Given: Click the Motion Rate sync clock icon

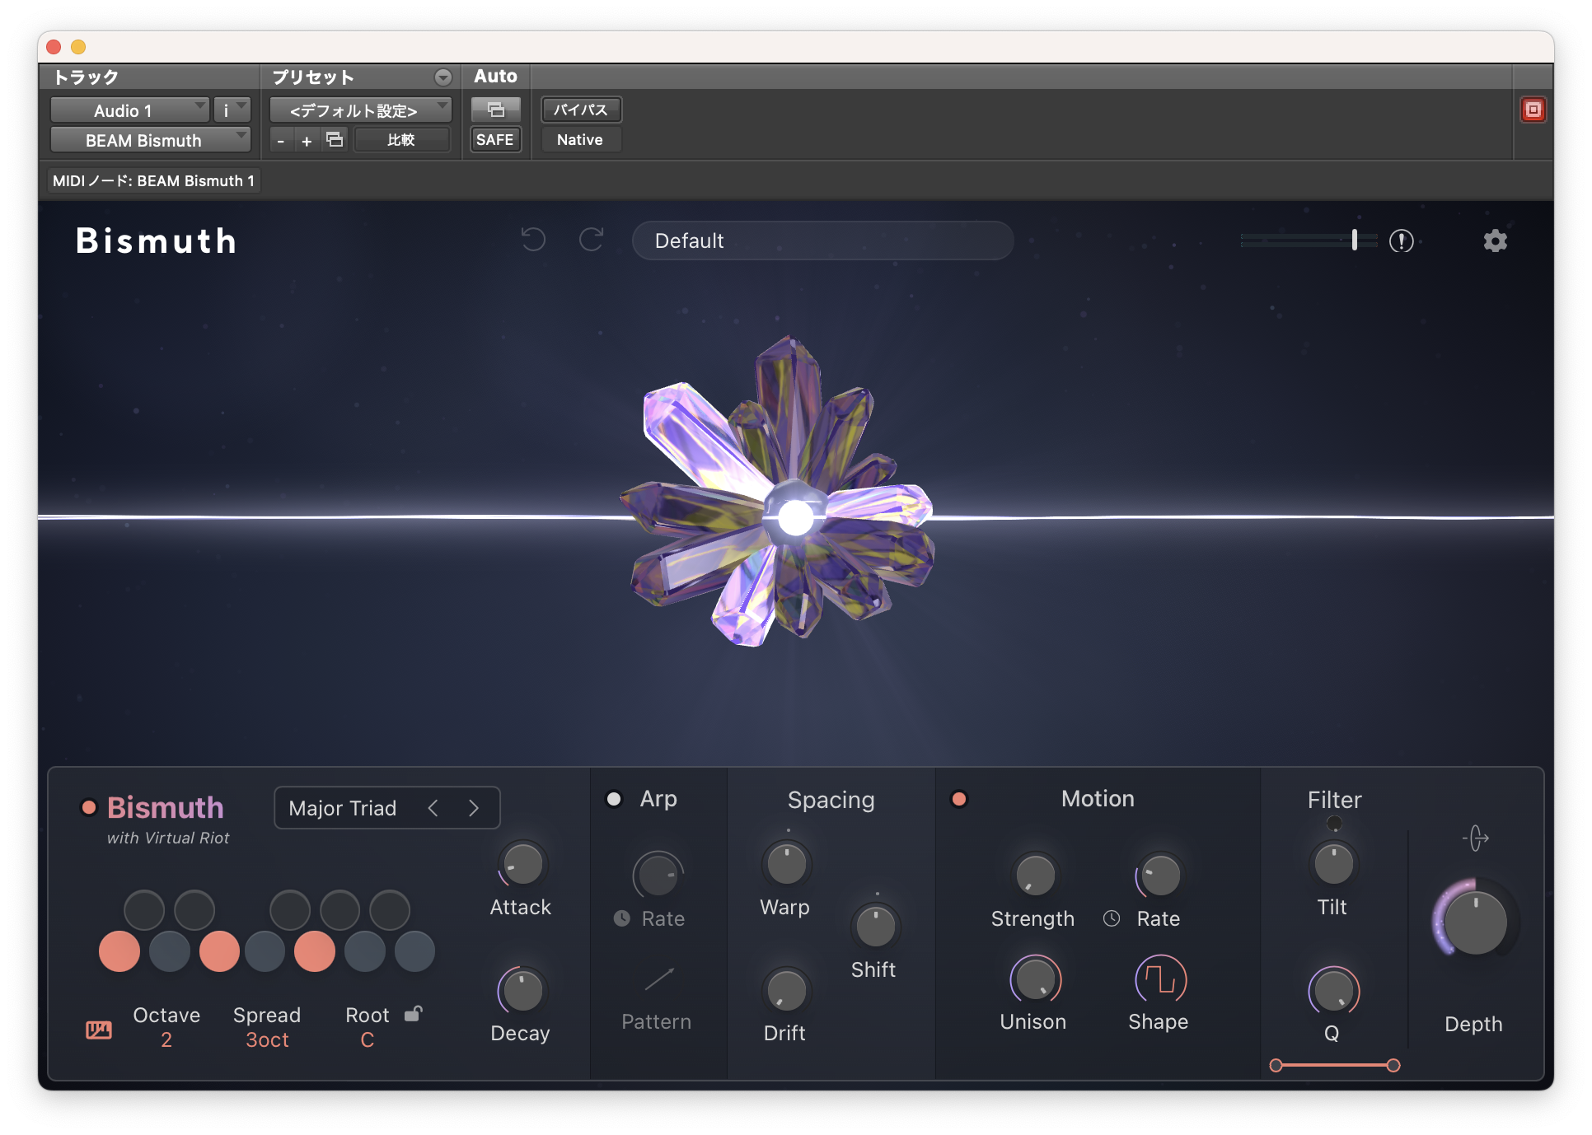Looking at the screenshot, I should (x=1112, y=918).
